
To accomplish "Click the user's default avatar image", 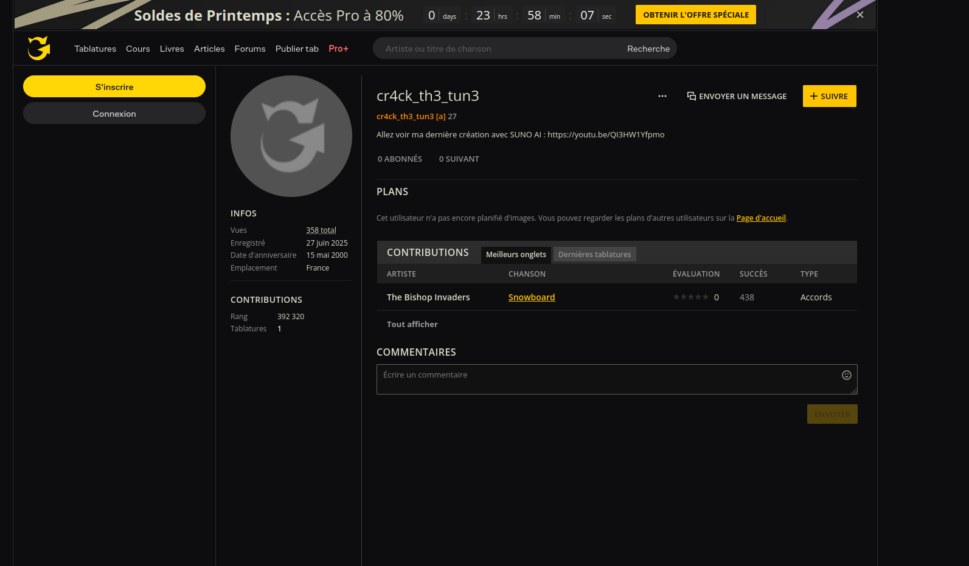I will [291, 136].
